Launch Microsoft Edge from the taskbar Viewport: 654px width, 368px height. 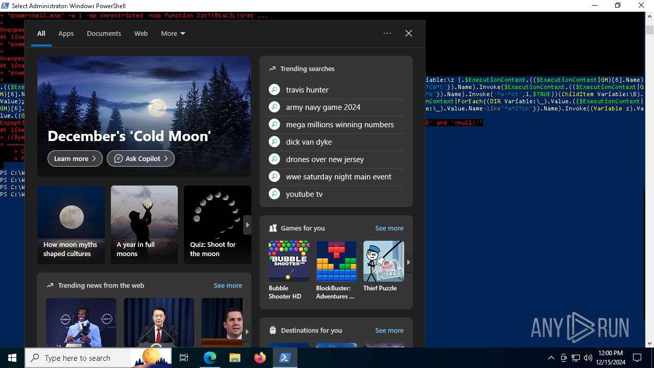tap(210, 358)
